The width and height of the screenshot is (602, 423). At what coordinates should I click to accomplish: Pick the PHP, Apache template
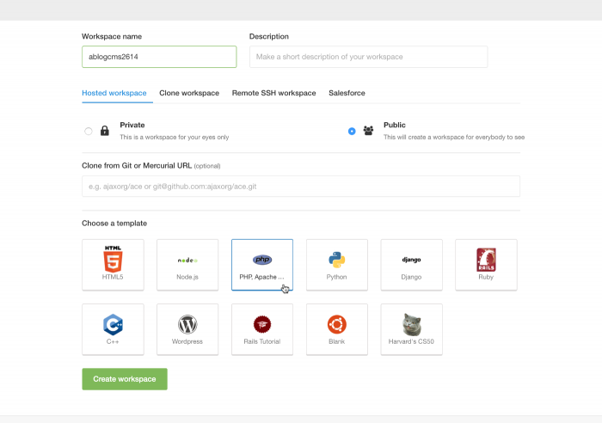pyautogui.click(x=262, y=265)
